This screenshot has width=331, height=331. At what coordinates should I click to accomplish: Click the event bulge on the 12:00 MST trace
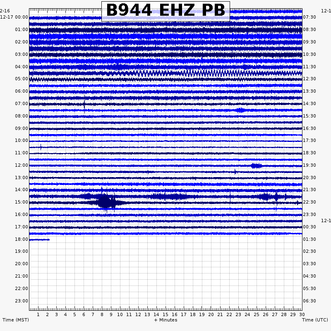(256, 166)
